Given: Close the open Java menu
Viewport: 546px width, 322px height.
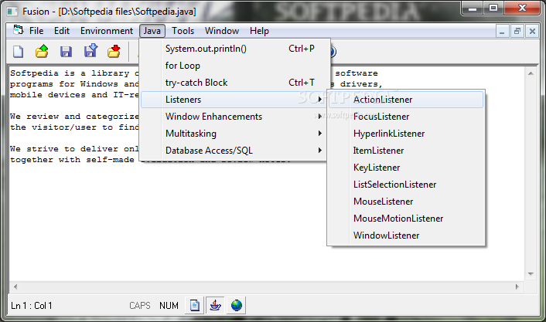Looking at the screenshot, I should [x=152, y=31].
